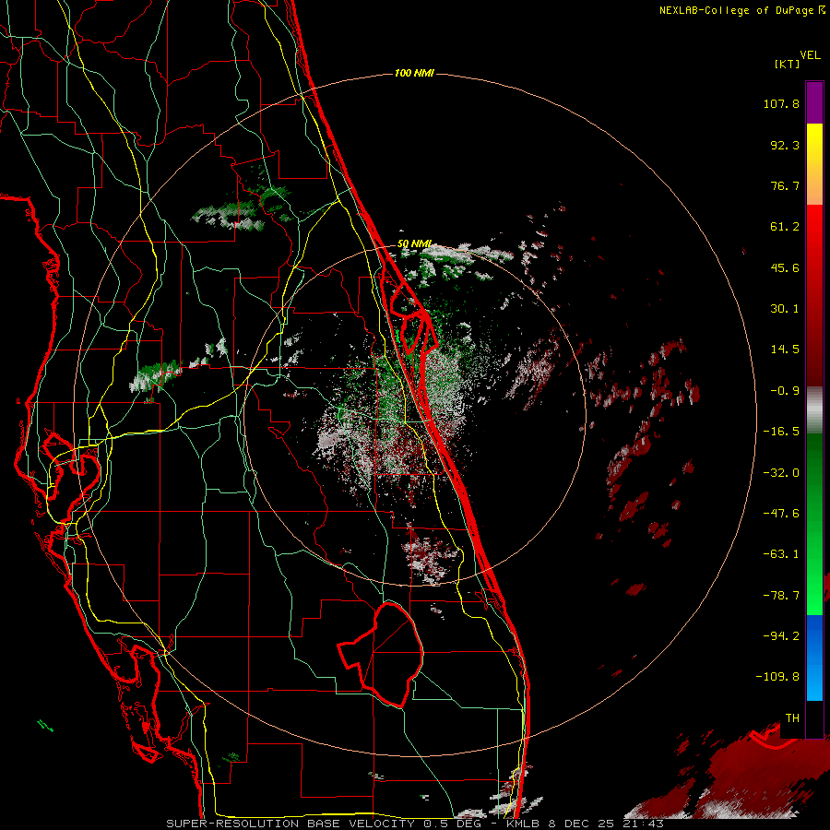Image resolution: width=830 pixels, height=830 pixels.
Task: Select the 50 NMI range ring label
Action: [x=414, y=244]
